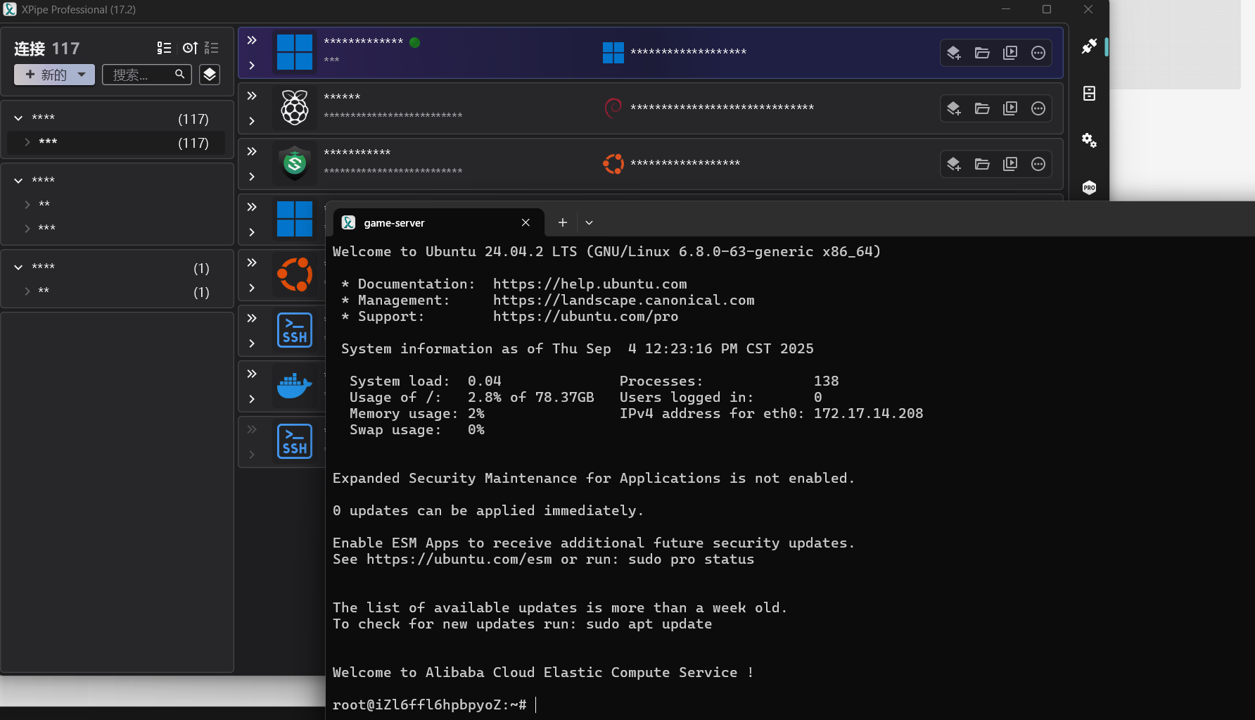Expand single chevron on Raspberry Pi row

[252, 121]
